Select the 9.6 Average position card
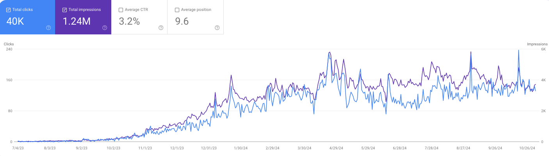This screenshot has width=549, height=156. pyautogui.click(x=196, y=17)
